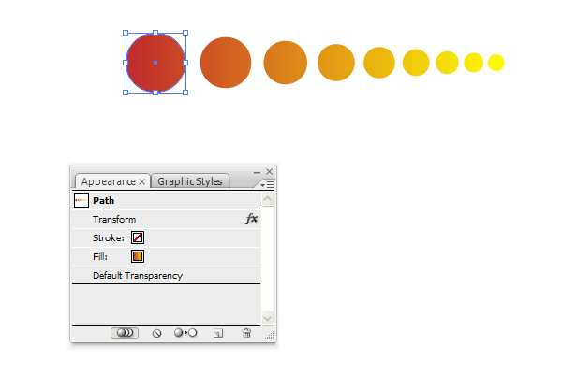Click the fx icon on Transform row
Image resolution: width=562 pixels, height=374 pixels.
[252, 219]
